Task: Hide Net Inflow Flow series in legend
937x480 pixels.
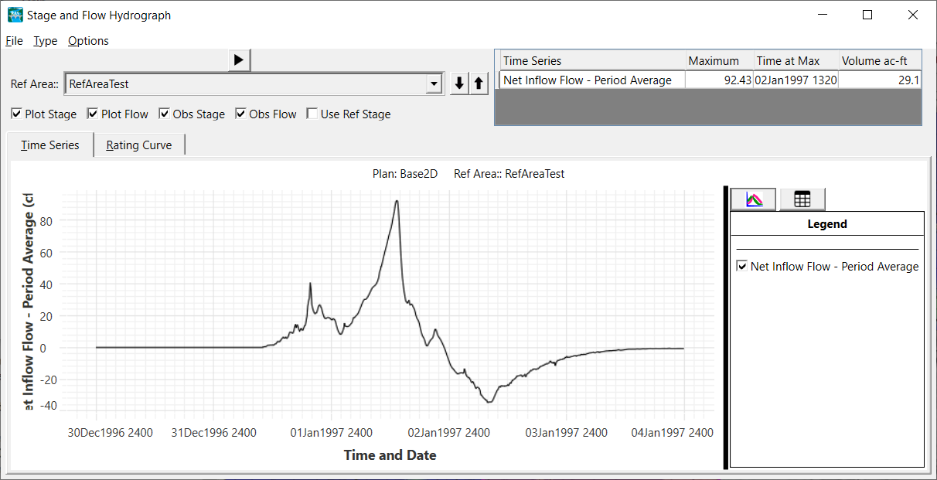Action: 742,267
